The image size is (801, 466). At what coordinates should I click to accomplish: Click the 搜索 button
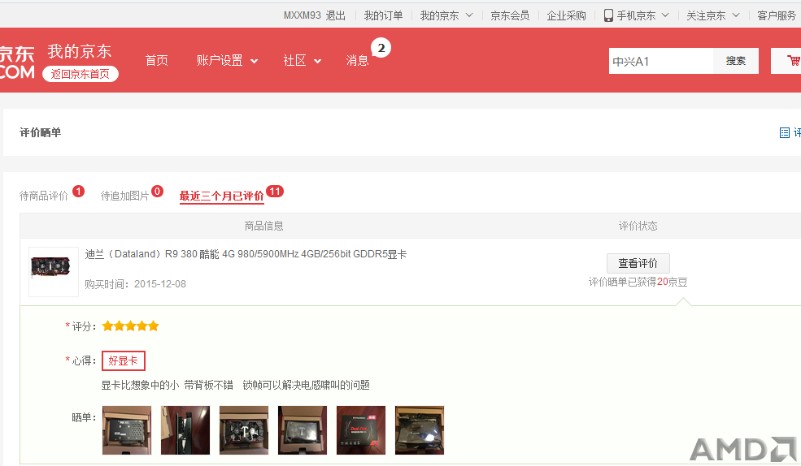tap(736, 61)
